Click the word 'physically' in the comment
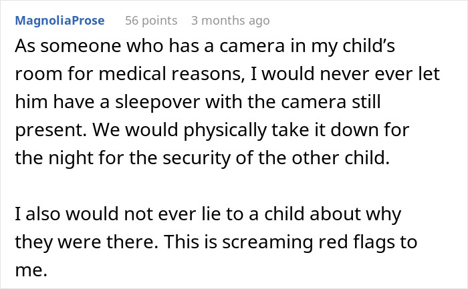468x289 pixels. point(225,130)
